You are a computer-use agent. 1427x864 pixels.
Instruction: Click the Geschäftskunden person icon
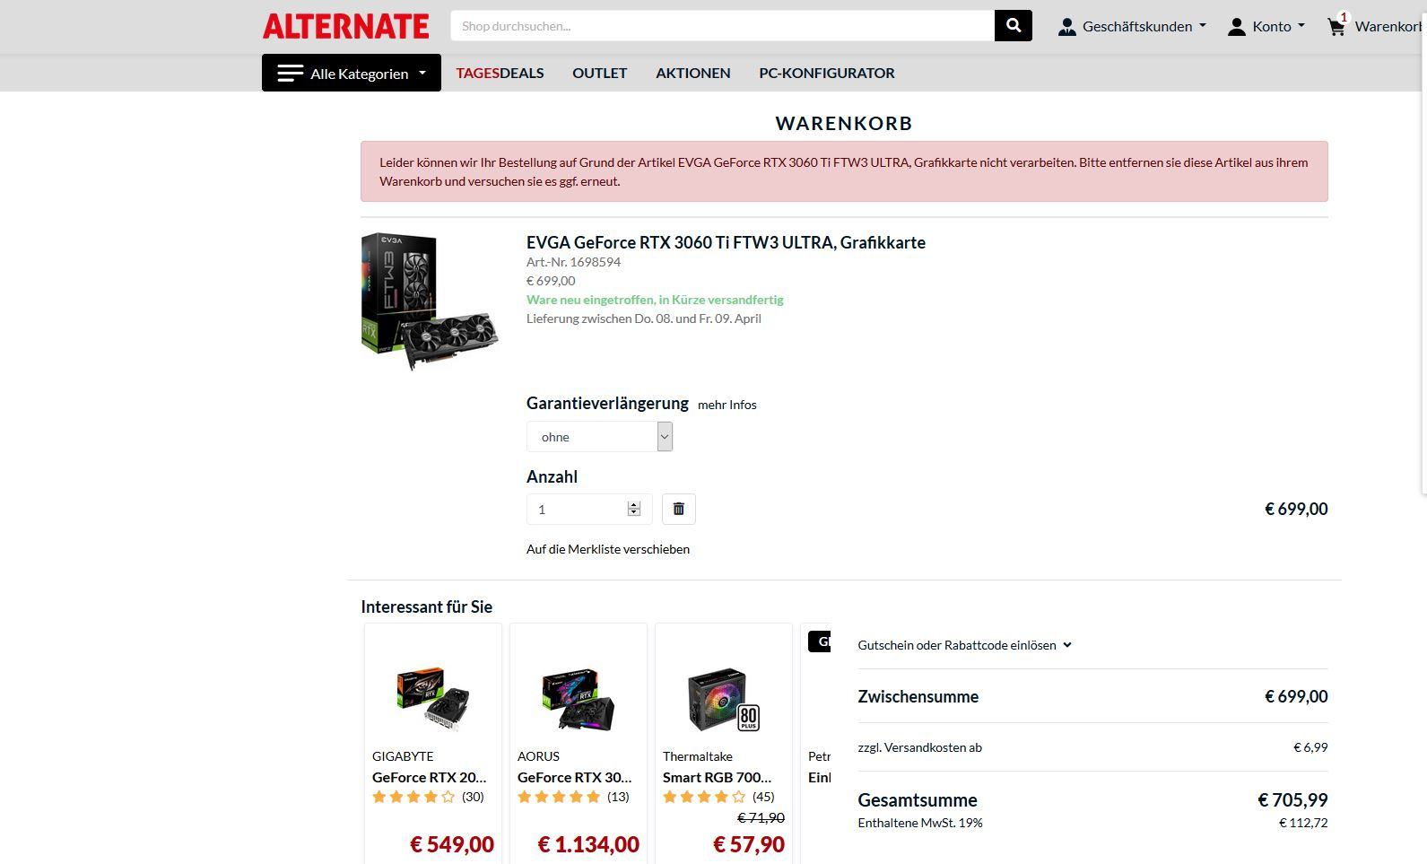[x=1066, y=27]
